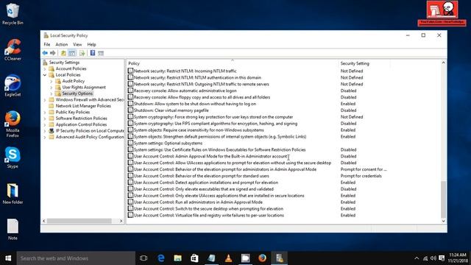Select Skype desktop icon
471x265 pixels.
[13, 158]
